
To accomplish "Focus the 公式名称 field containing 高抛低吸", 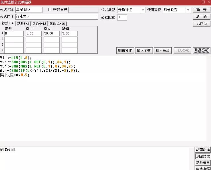I will click(29, 10).
